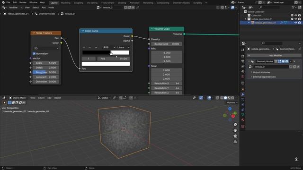303x170 pixels.
Task: Expand the Output Attributes section
Action: coord(261,72)
